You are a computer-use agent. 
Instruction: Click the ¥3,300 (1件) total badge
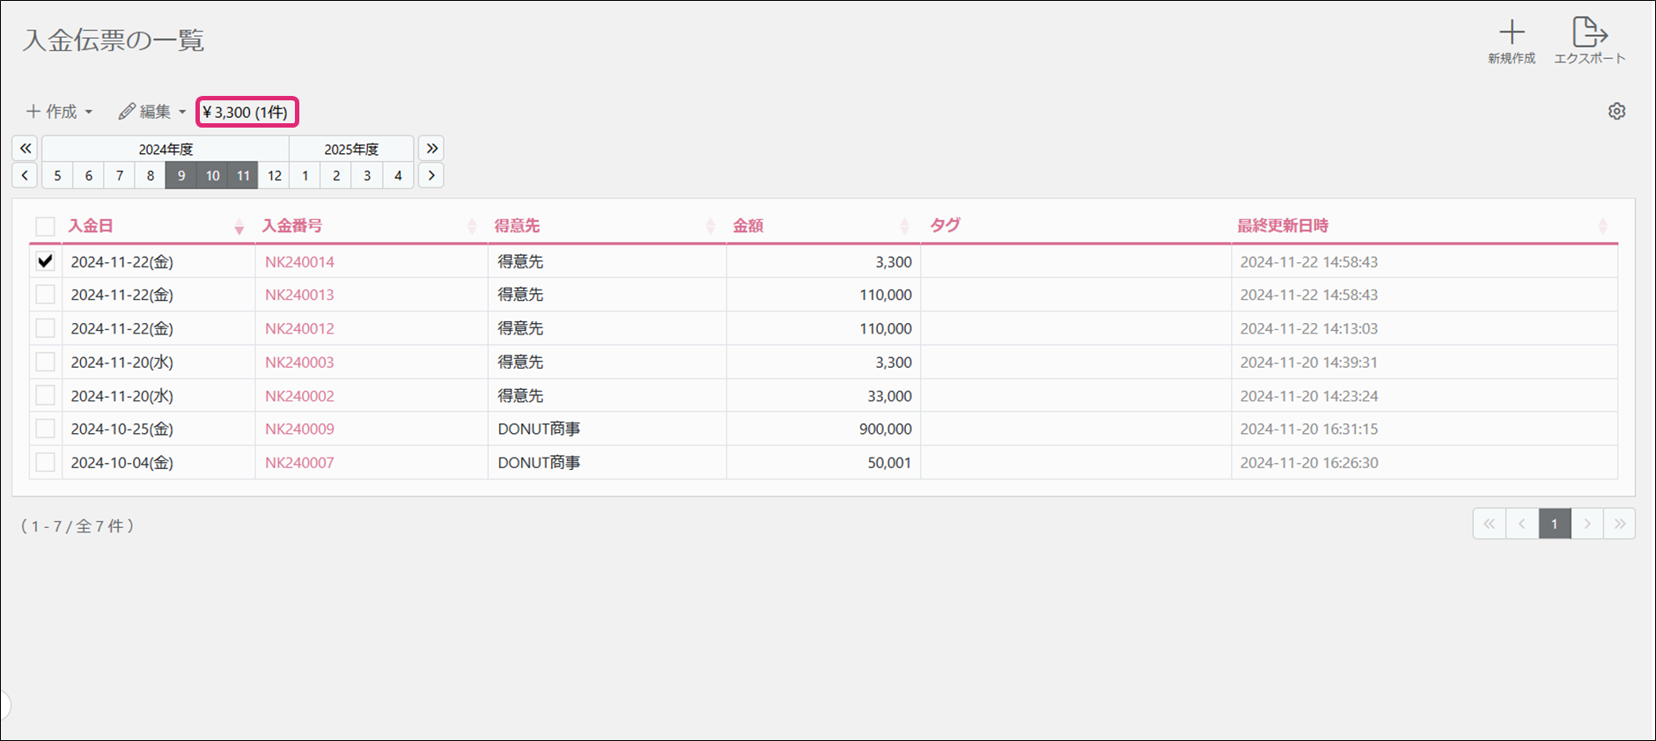coord(247,113)
